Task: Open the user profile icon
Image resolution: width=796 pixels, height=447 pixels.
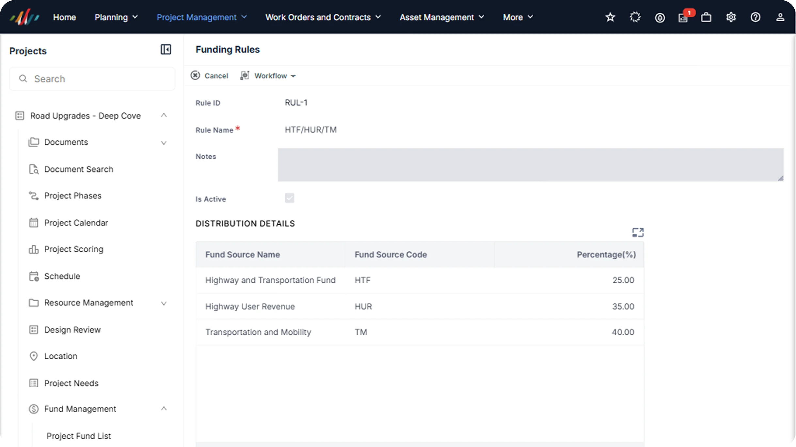Action: (x=780, y=17)
